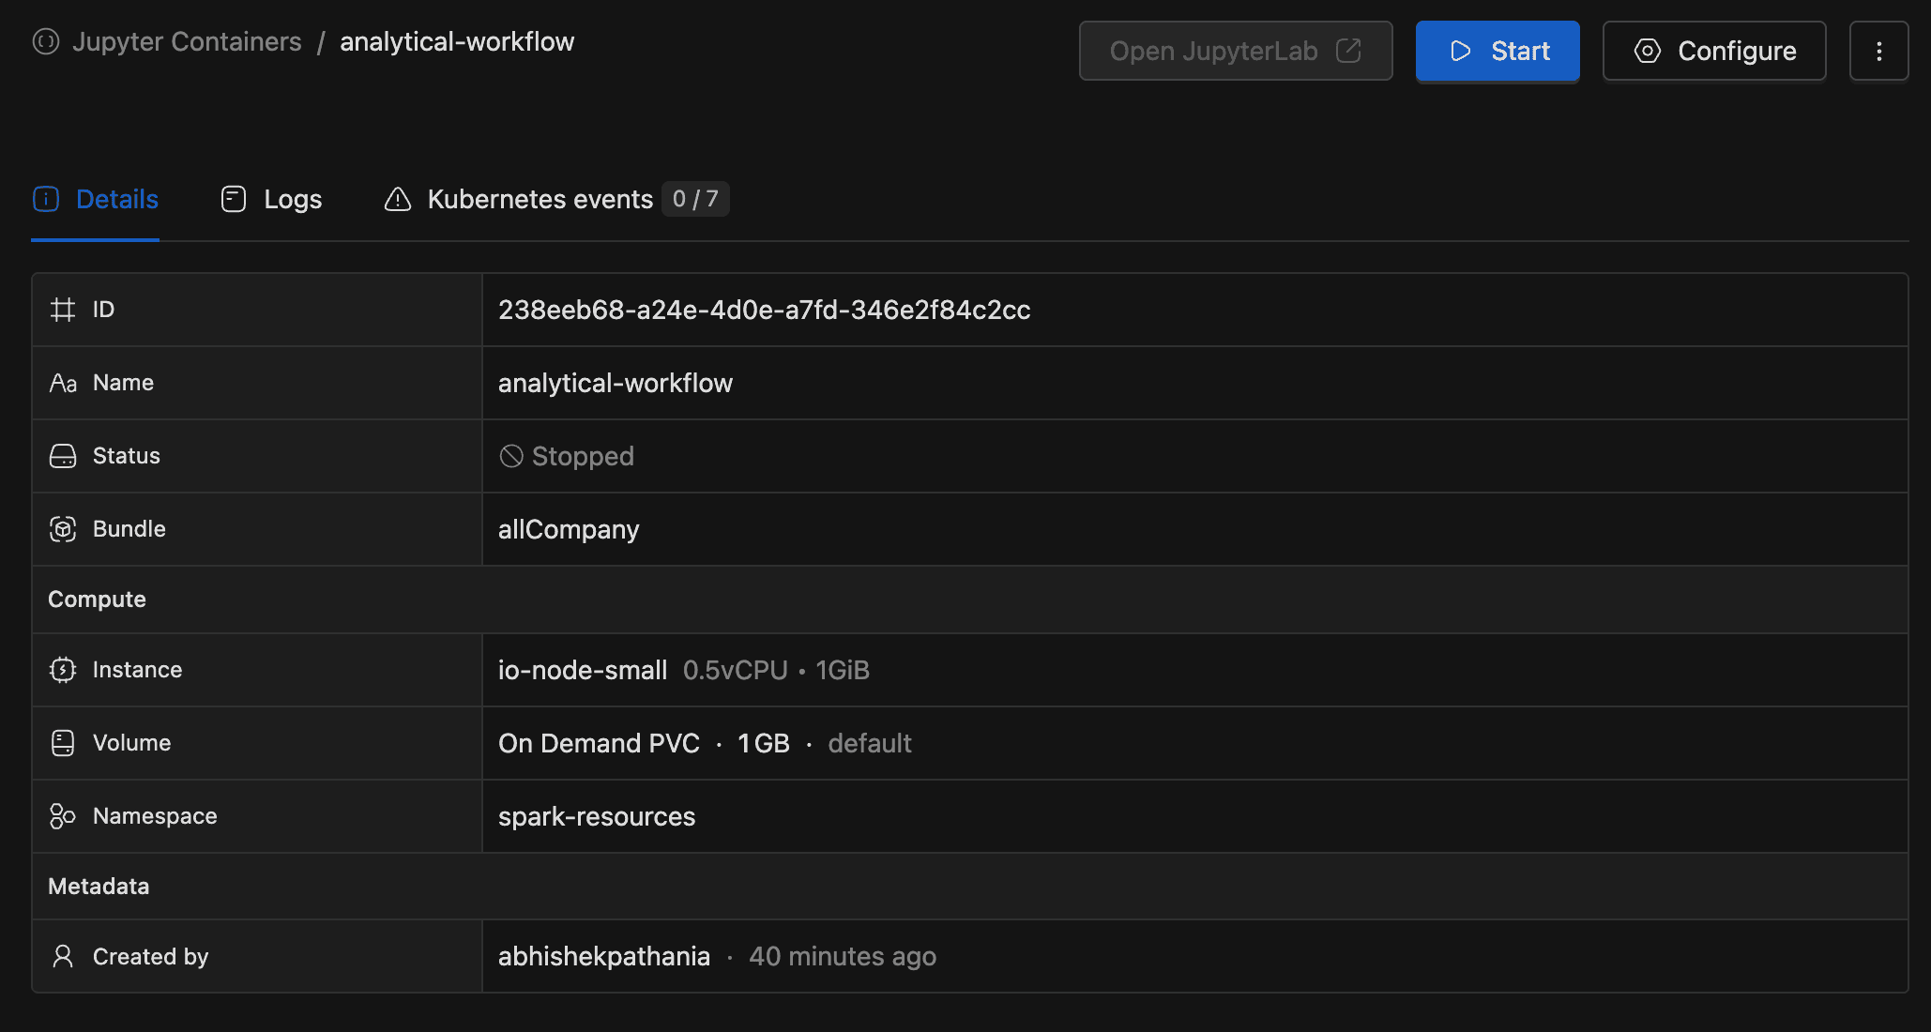Click the container ID value text
1931x1032 pixels.
click(x=764, y=310)
